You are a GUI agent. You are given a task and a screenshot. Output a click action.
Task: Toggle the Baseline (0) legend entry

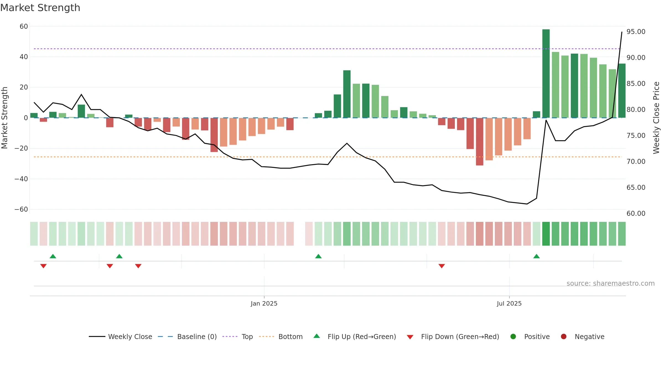point(187,337)
